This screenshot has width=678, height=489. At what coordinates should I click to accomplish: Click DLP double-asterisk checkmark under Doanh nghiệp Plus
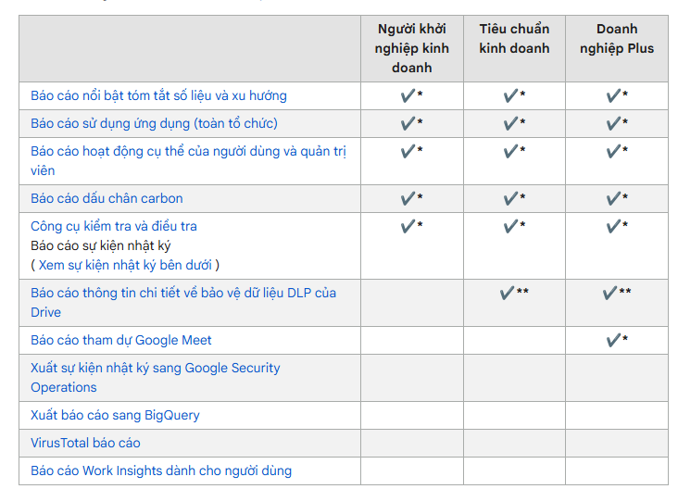[x=617, y=293]
